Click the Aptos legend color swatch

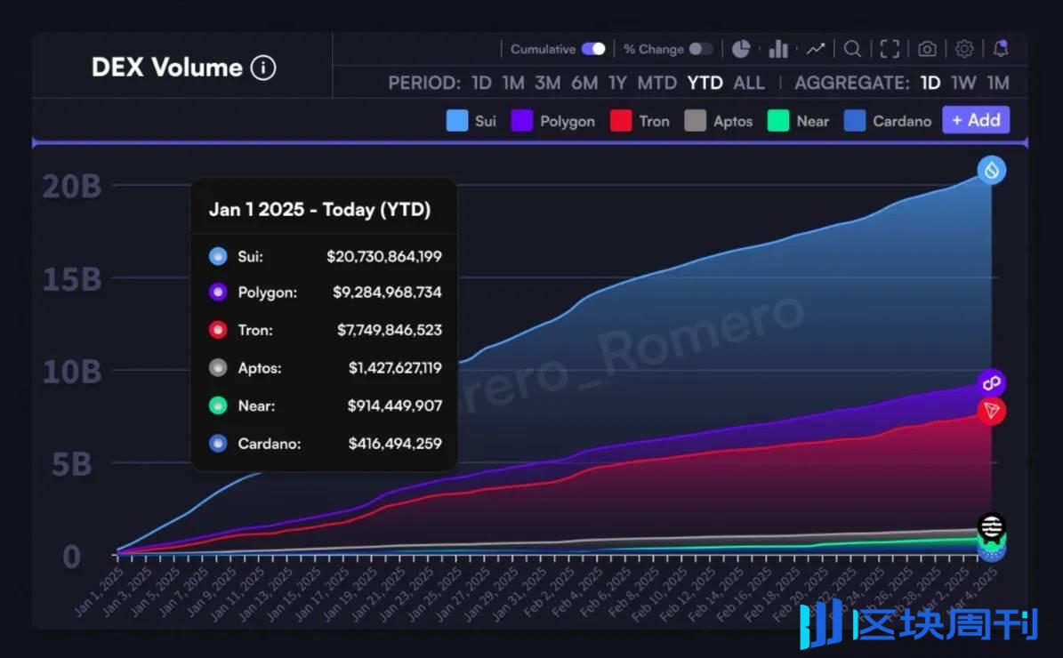tap(695, 121)
